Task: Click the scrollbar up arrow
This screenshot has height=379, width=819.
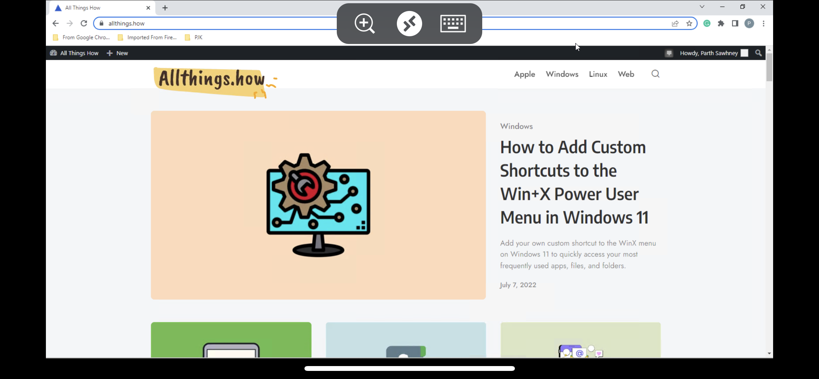Action: pyautogui.click(x=769, y=50)
